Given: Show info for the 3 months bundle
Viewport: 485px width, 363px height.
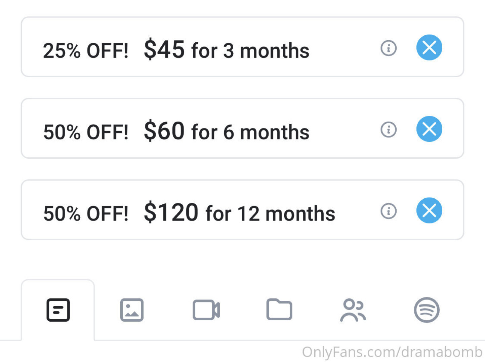Looking at the screenshot, I should click(x=389, y=48).
